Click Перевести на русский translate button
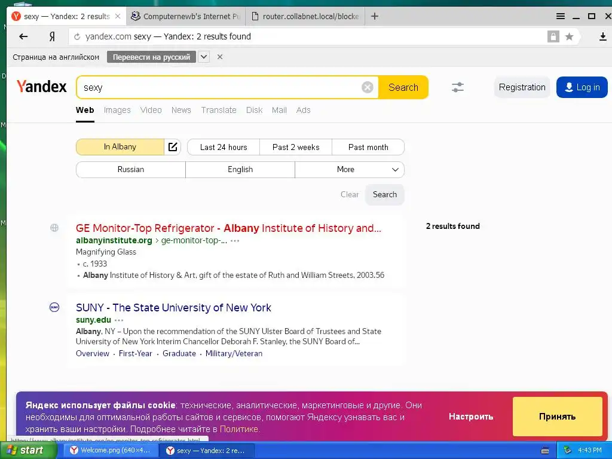Screen dimensions: 612x459 coord(151,57)
